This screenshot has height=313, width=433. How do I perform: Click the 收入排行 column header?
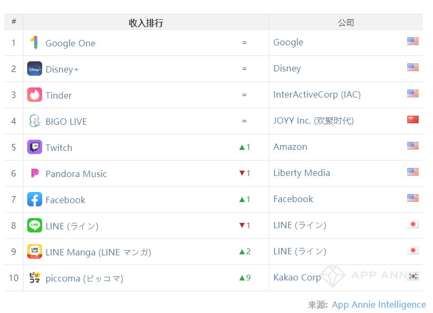click(x=146, y=22)
